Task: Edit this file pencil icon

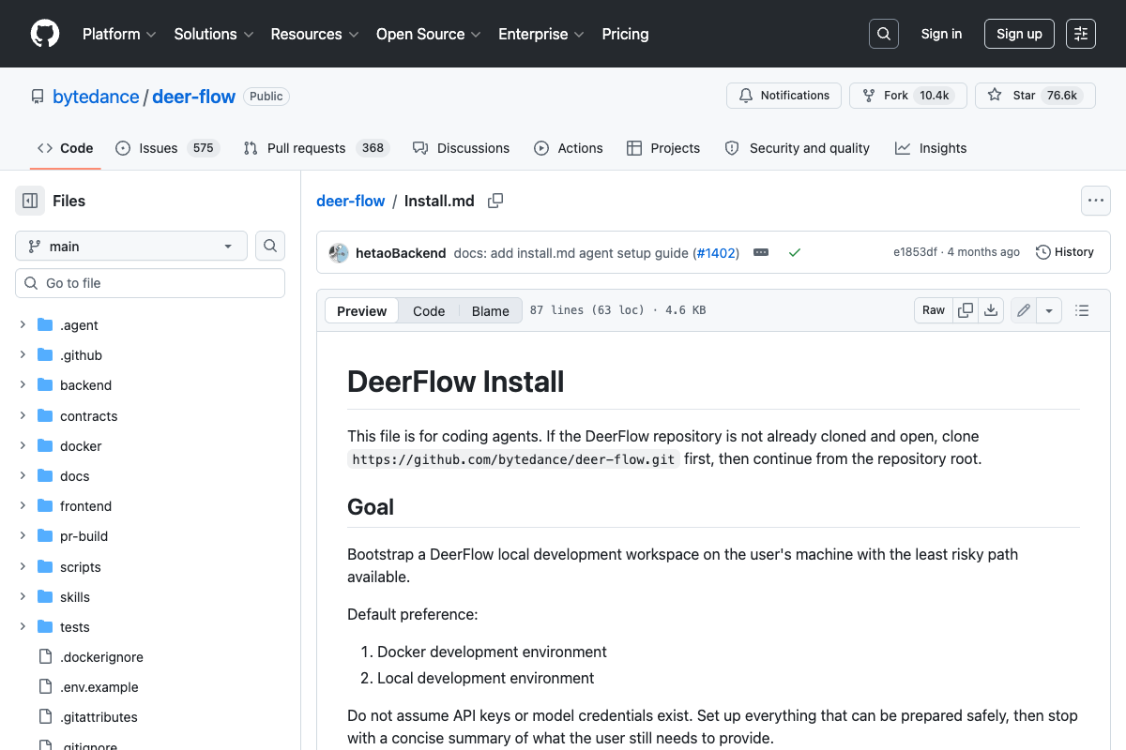Action: 1024,310
